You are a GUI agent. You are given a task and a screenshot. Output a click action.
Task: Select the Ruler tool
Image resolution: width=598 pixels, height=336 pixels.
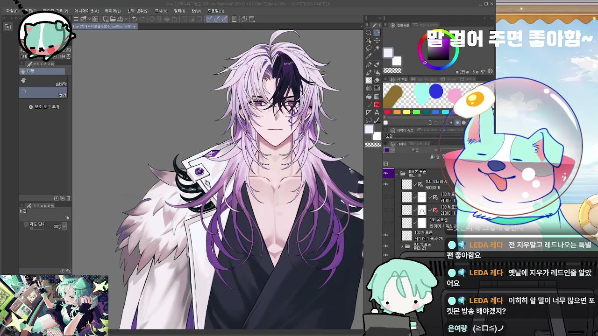click(x=369, y=112)
